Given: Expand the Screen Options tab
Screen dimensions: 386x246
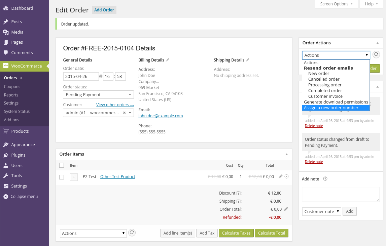Looking at the screenshot, I should coord(334,4).
